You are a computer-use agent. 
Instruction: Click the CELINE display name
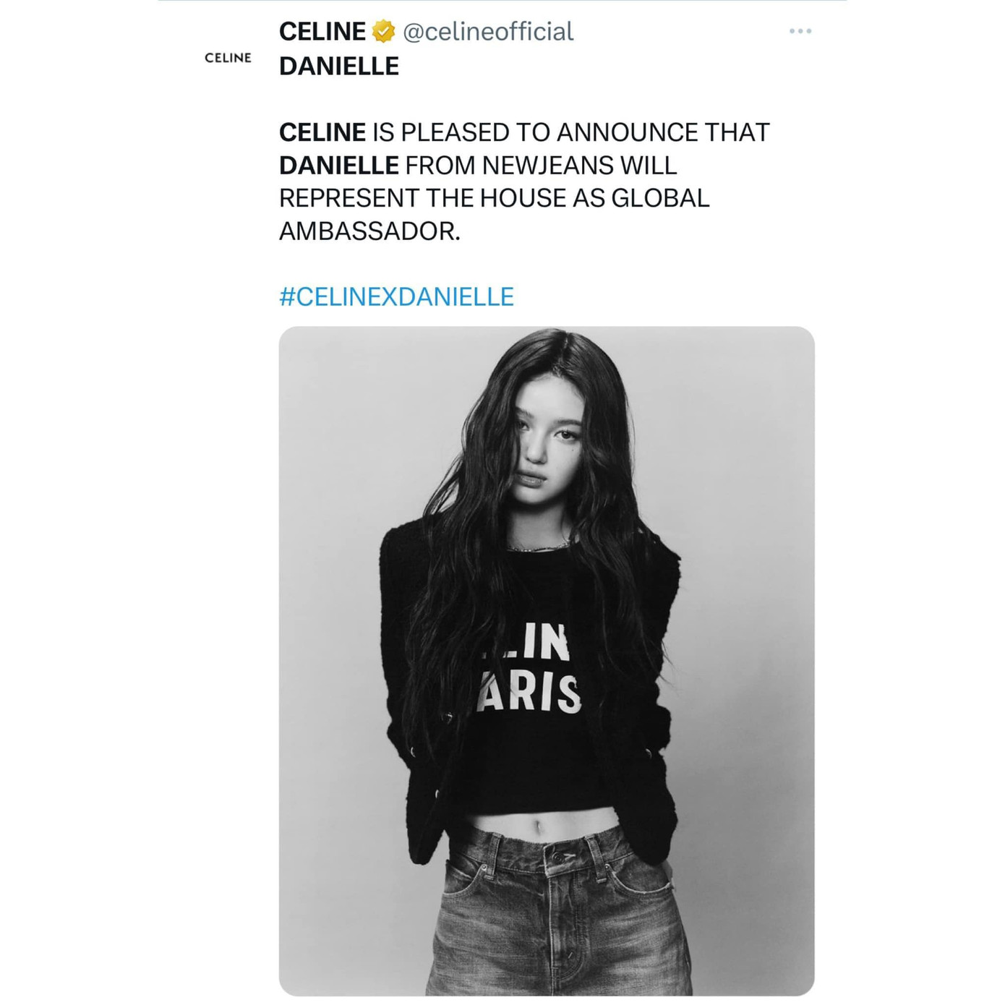pyautogui.click(x=322, y=31)
